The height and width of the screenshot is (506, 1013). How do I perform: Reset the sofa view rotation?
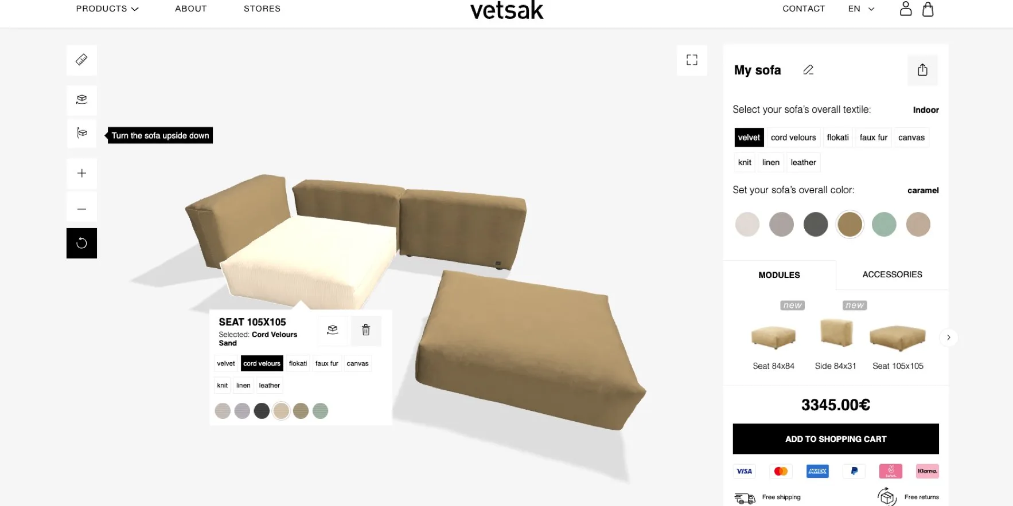click(81, 243)
